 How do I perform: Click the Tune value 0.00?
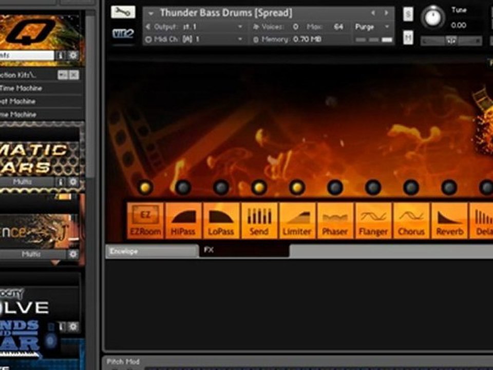(459, 26)
